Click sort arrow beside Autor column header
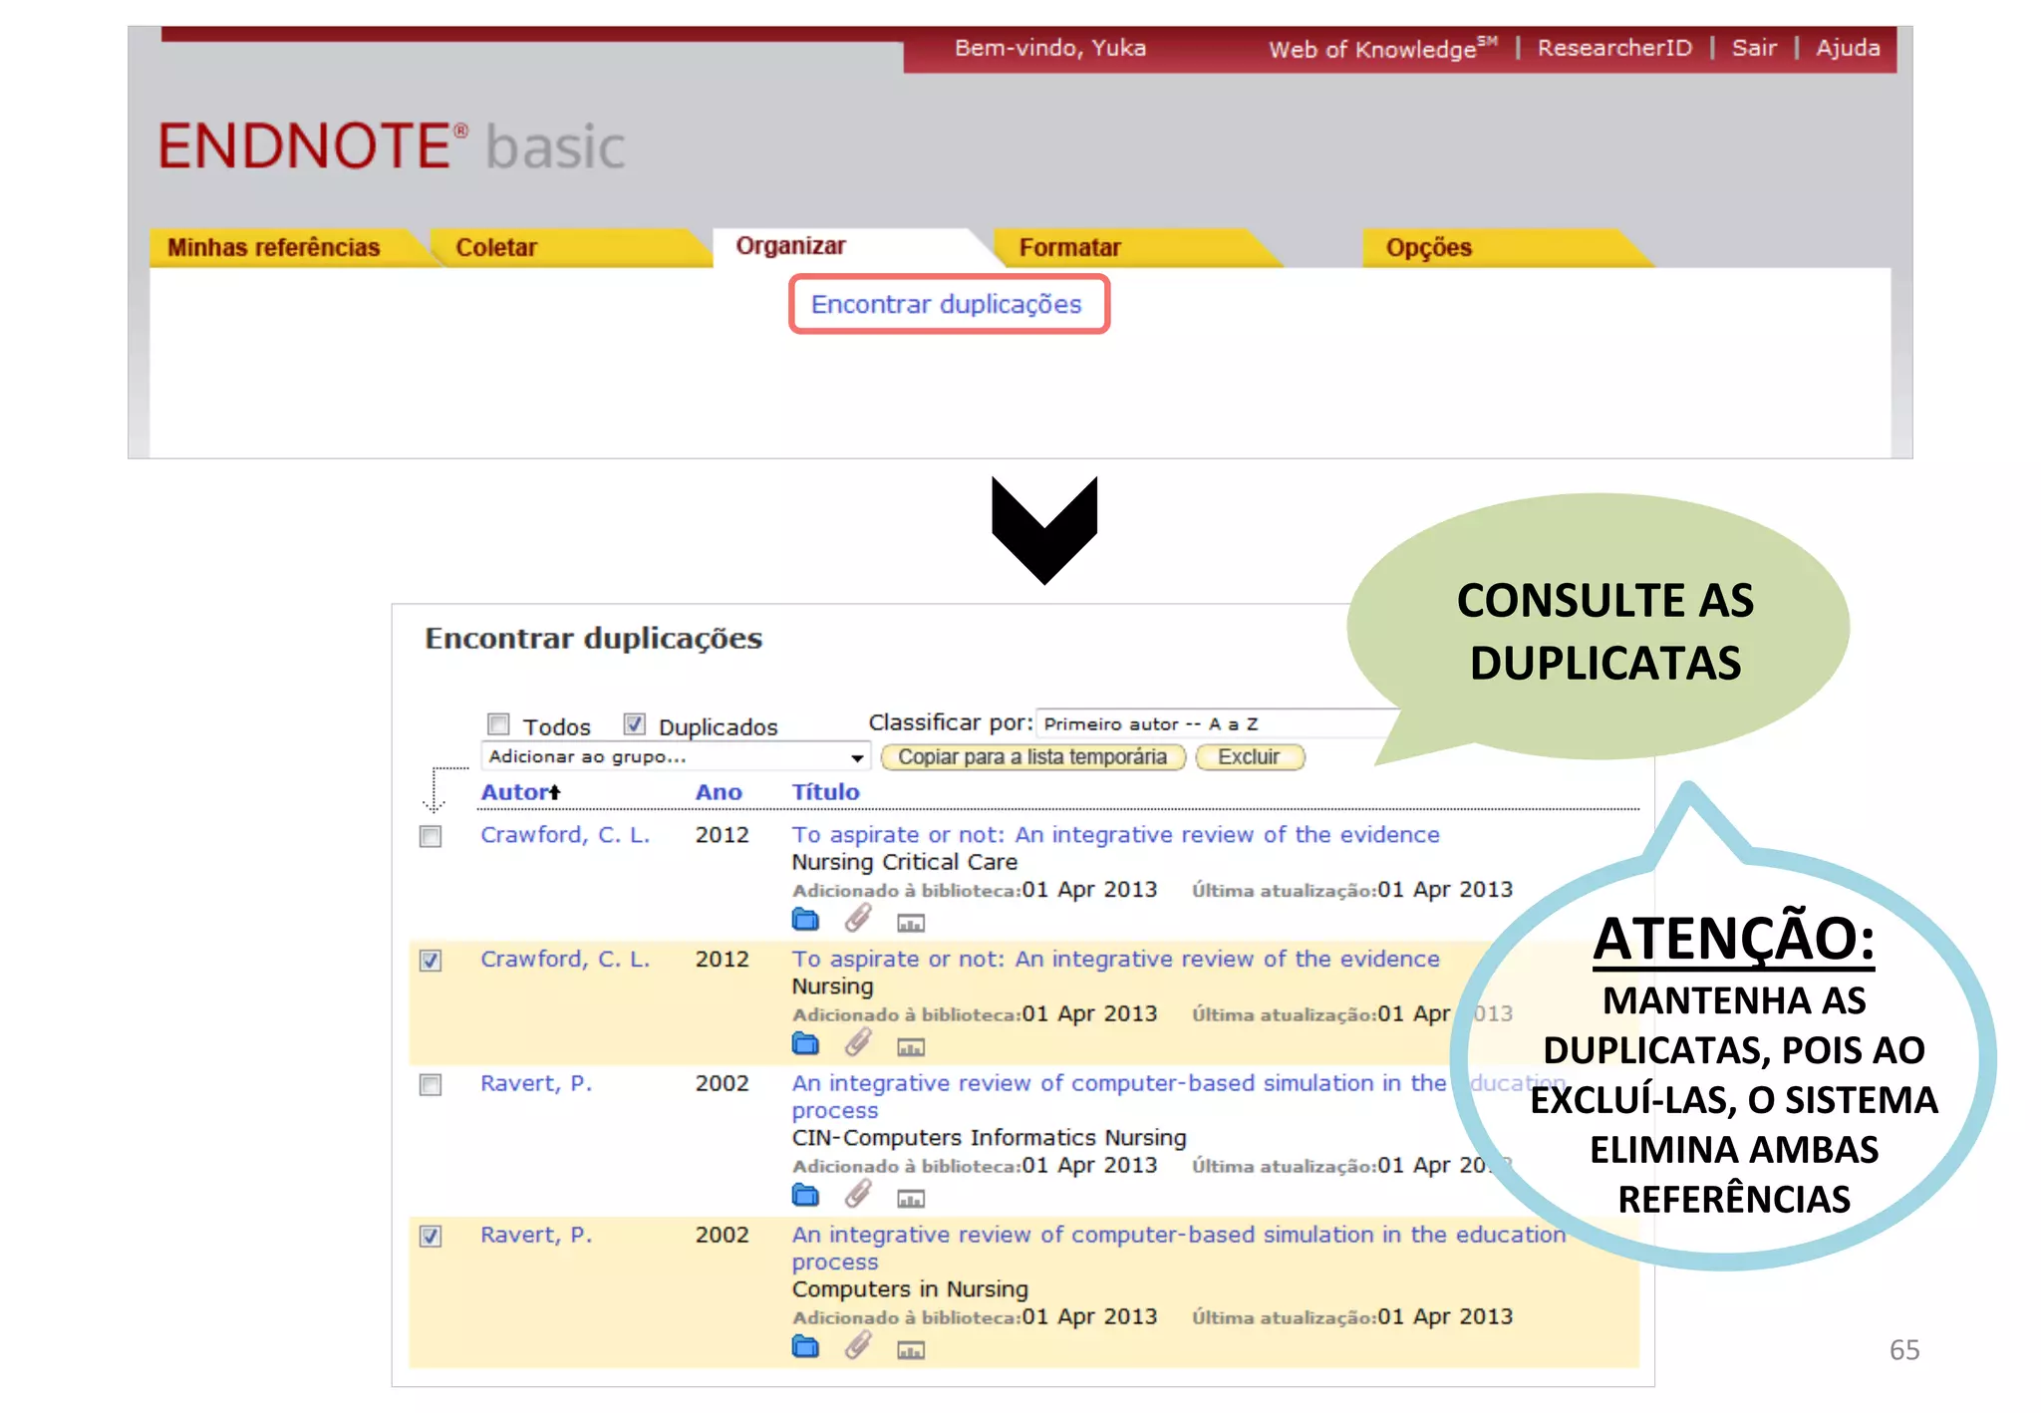2041x1413 pixels. [x=555, y=792]
